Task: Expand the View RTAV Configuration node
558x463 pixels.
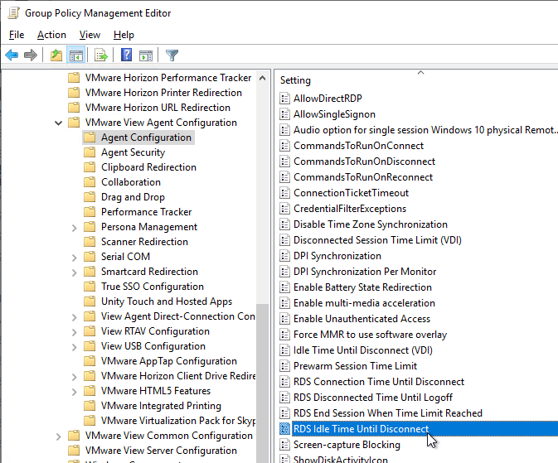Action: (74, 332)
